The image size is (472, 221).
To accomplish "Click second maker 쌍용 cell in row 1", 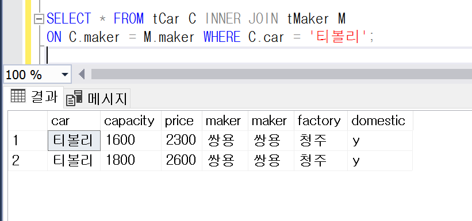I will click(x=271, y=141).
